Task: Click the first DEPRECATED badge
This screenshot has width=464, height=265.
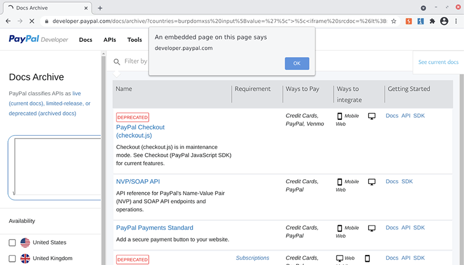Action: (x=132, y=118)
